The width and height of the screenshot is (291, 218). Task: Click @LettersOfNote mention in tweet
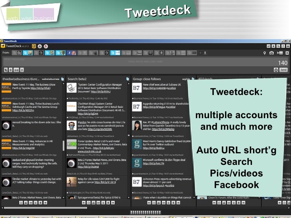[161, 122]
